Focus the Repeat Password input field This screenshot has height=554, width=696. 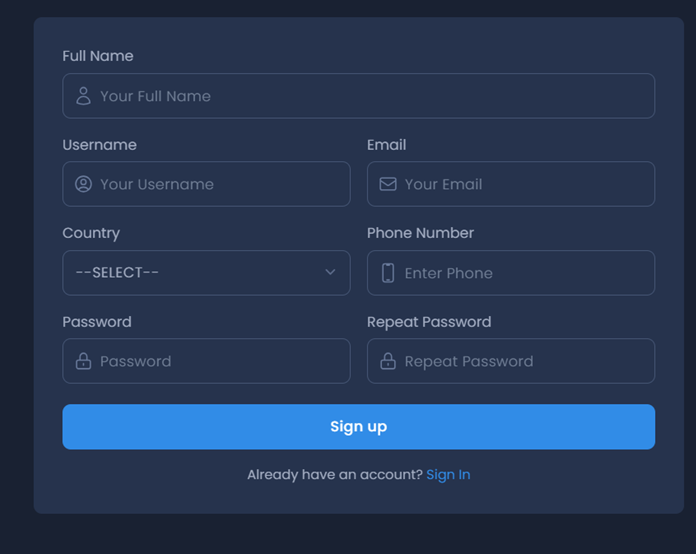point(511,361)
